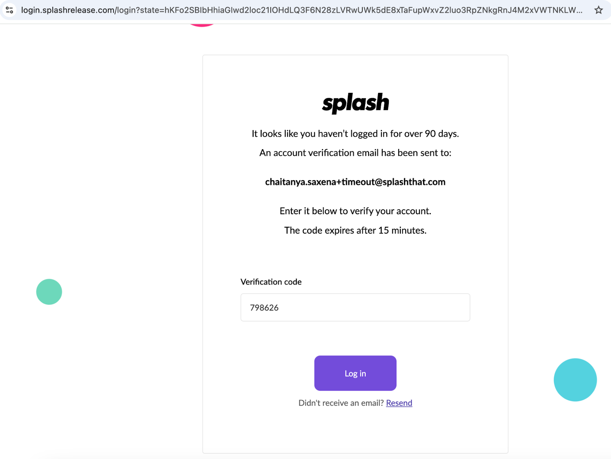Viewport: 611px width, 459px height.
Task: Click the chaitanya.saxena+timeout@splashthat.com email text
Action: 355,182
